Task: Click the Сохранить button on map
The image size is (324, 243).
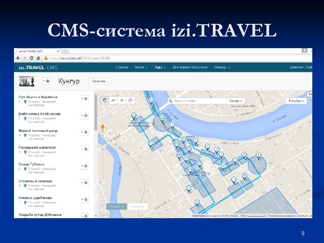Action: (117, 207)
